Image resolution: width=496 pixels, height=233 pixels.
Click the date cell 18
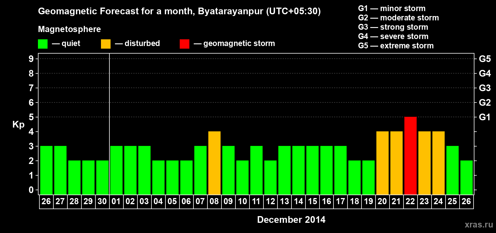pos(354,202)
